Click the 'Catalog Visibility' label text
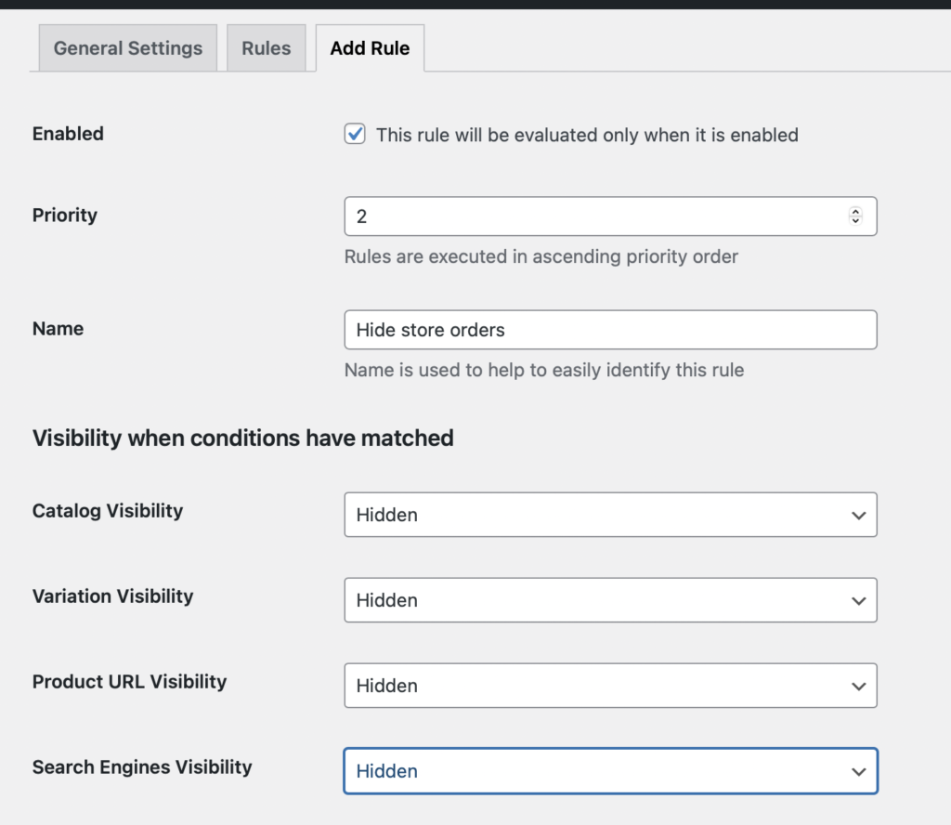The width and height of the screenshot is (951, 825). [108, 511]
